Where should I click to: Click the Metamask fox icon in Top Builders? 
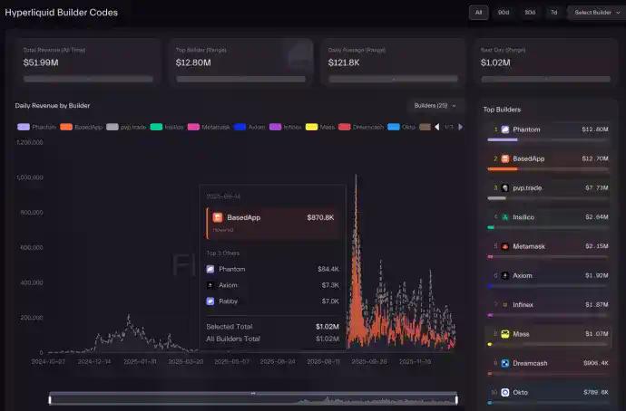point(505,246)
